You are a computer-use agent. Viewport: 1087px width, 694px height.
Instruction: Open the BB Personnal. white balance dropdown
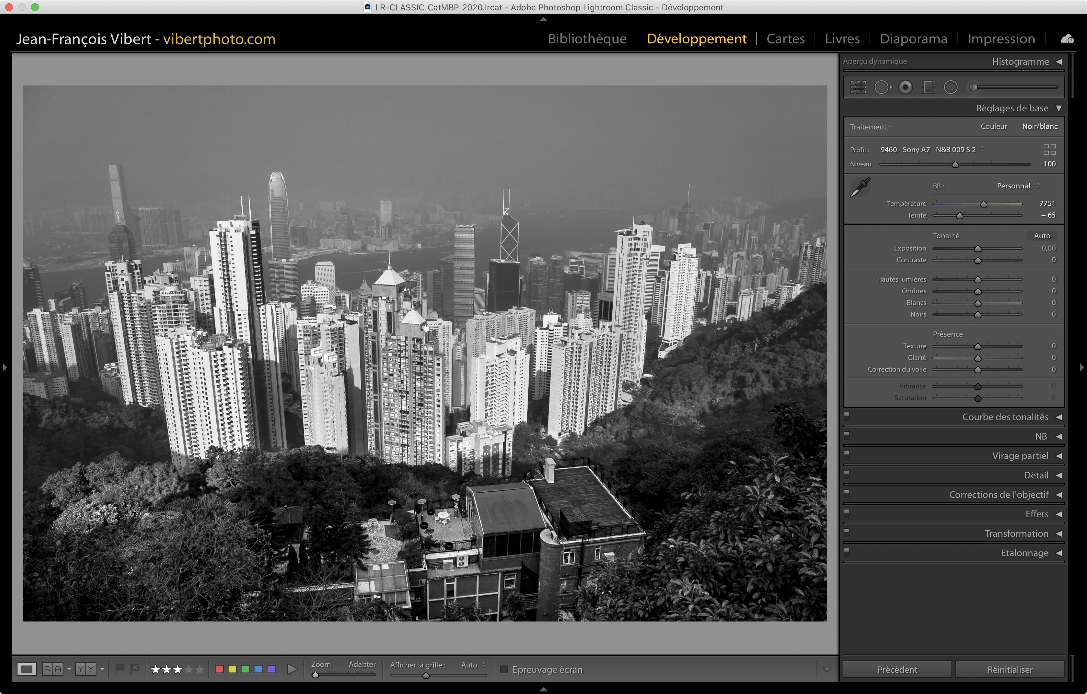point(1018,186)
